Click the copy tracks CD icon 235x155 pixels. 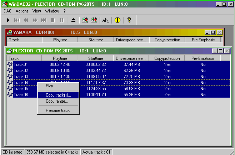85,20
